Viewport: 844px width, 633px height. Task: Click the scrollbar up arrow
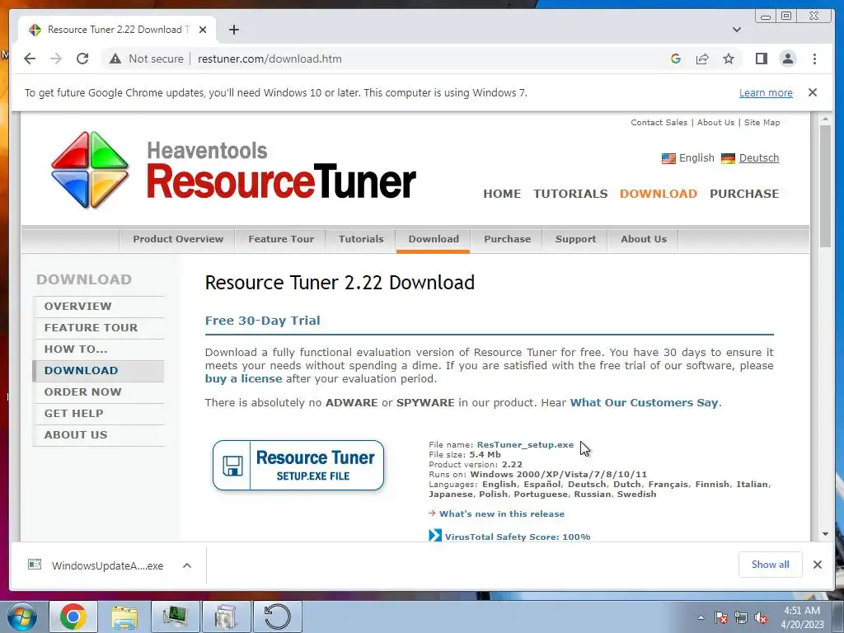825,119
